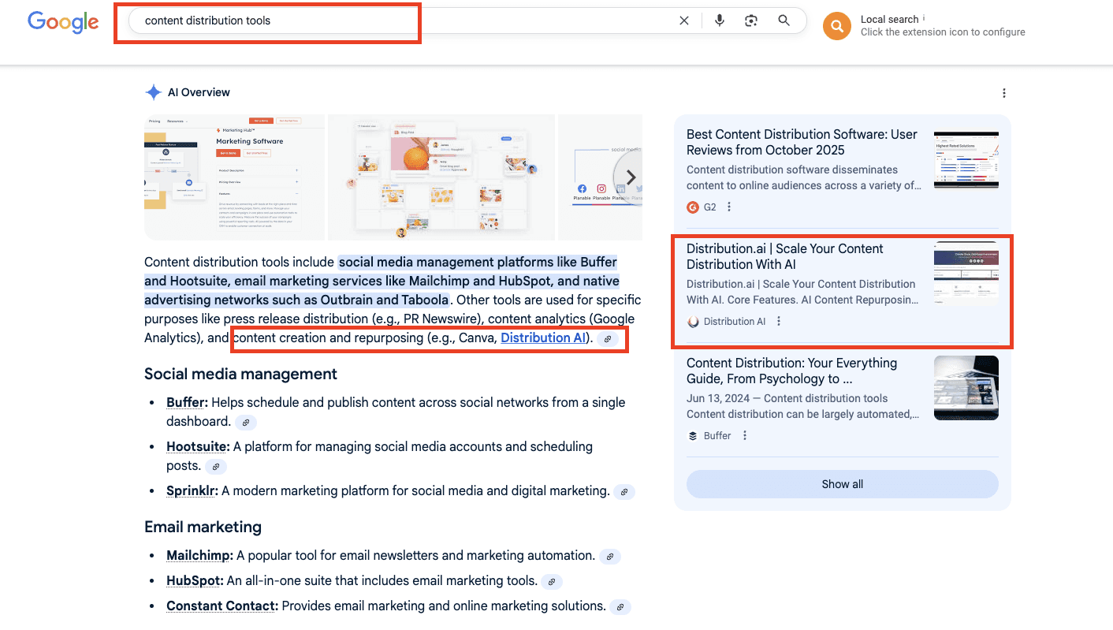Open source chip after the Buffer description

pos(246,422)
